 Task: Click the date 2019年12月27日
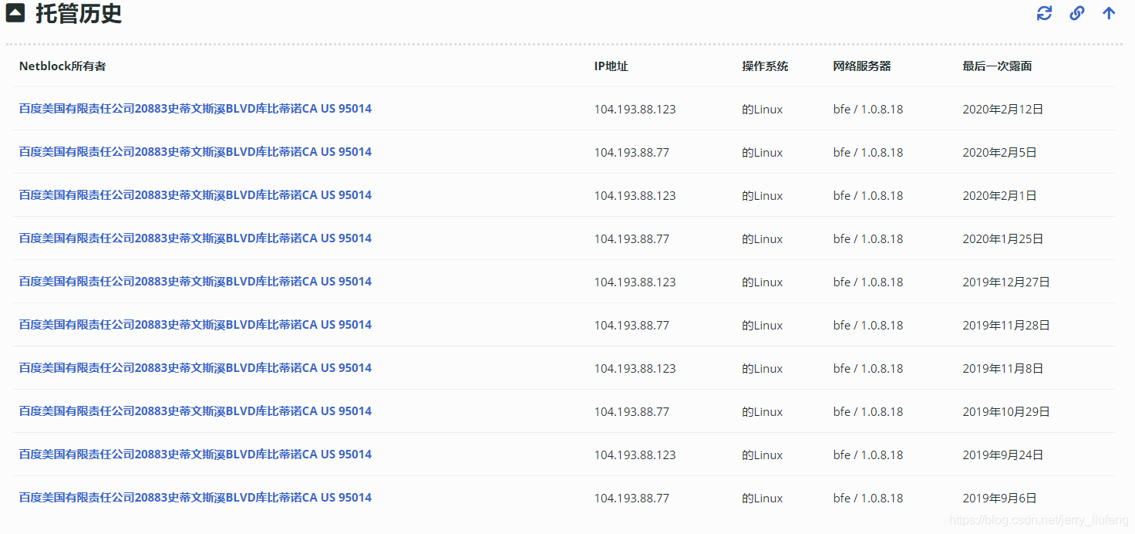(1006, 282)
